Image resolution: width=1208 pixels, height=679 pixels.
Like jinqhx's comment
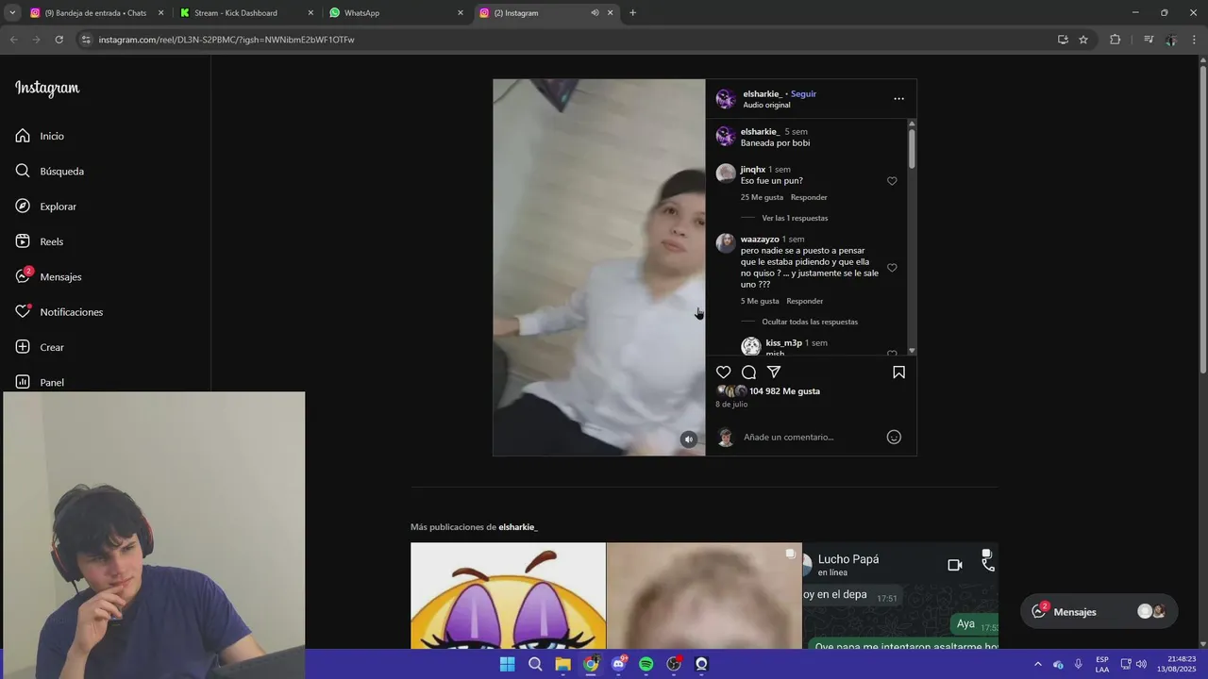tap(892, 181)
